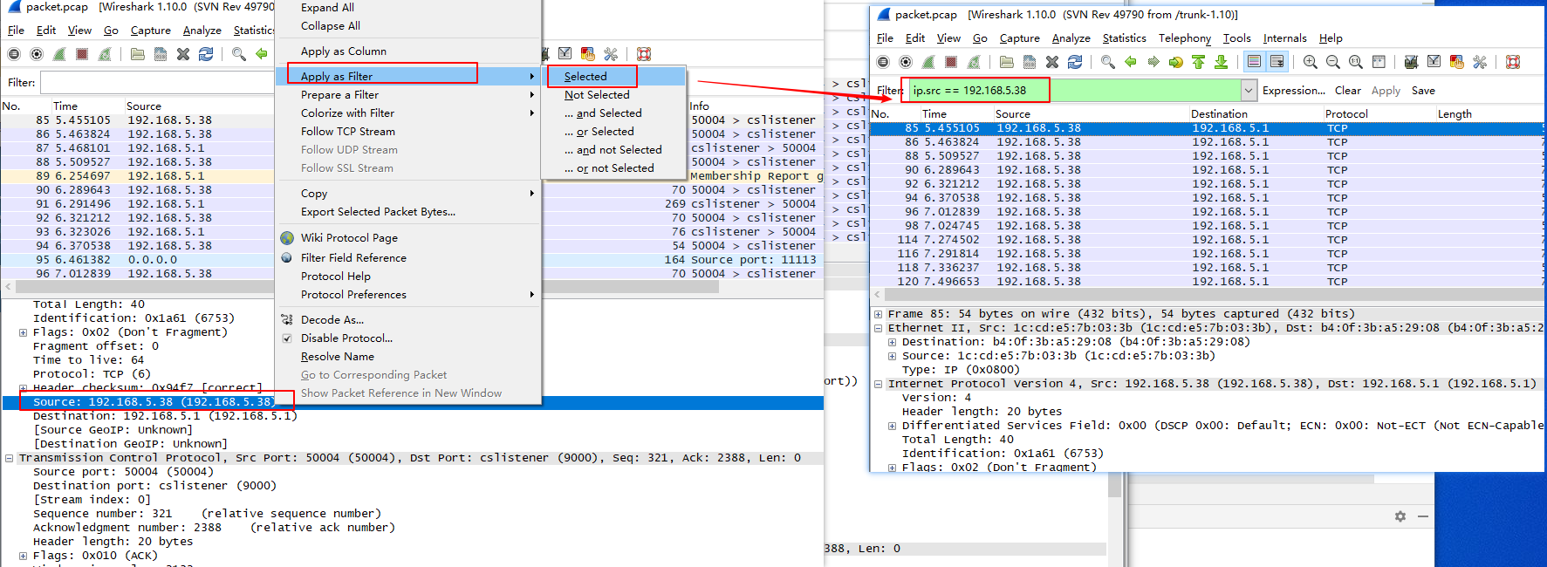This screenshot has height=567, width=1547.
Task: Open filter history dropdown in right window
Action: (x=1249, y=91)
